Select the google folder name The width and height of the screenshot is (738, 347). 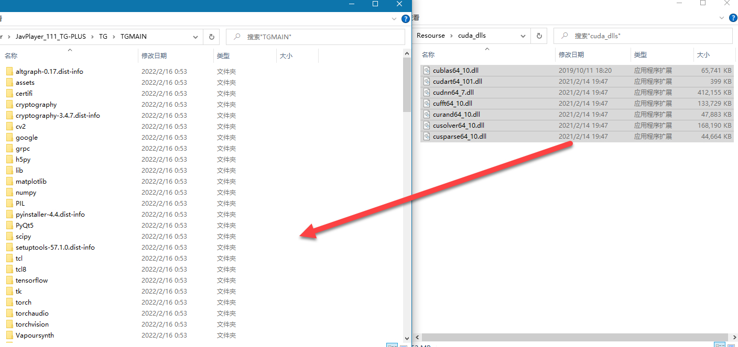(27, 137)
